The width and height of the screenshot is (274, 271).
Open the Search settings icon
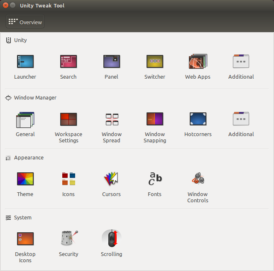[x=68, y=62]
